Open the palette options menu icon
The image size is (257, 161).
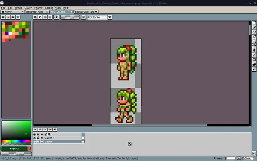18,17
